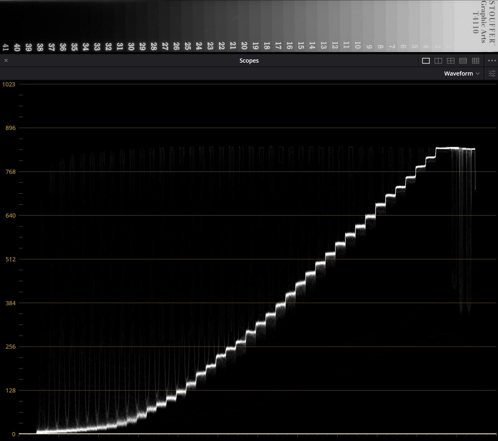Expand the Waveform scope type dropdown

(462, 73)
